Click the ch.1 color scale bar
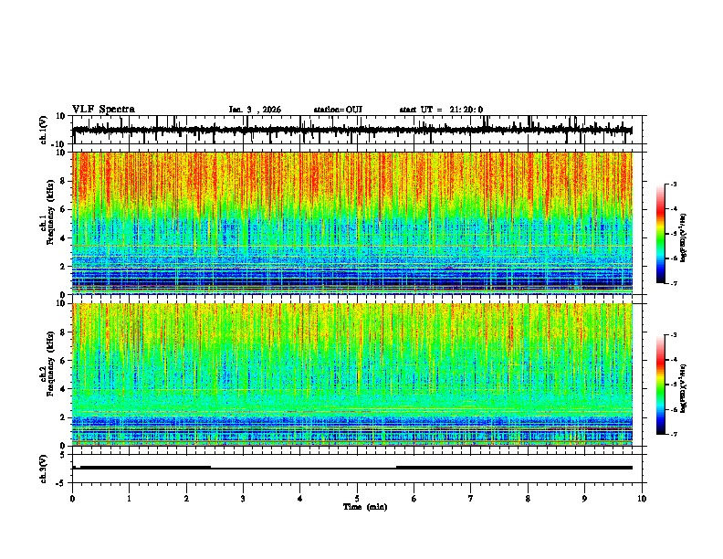This screenshot has height=559, width=723. [x=661, y=234]
